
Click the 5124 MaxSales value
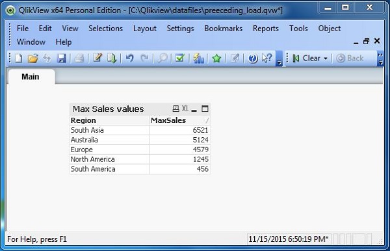[x=180, y=140]
